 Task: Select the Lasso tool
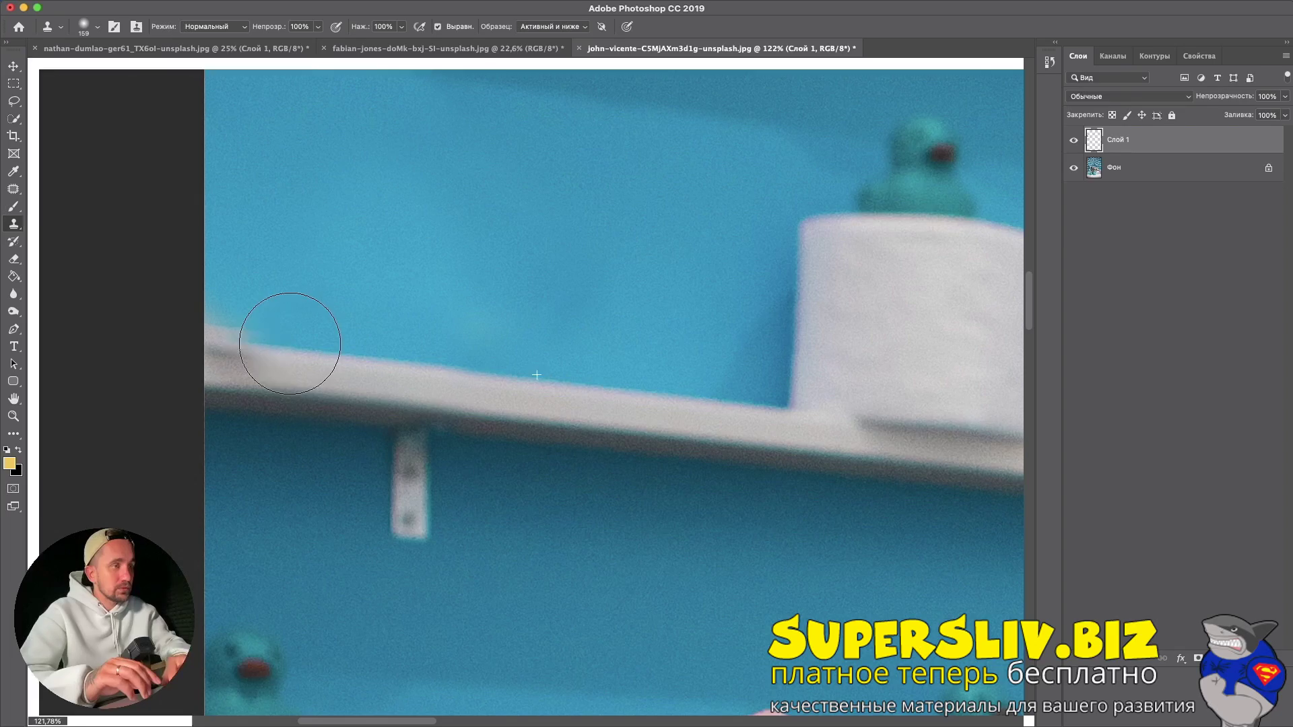point(13,101)
